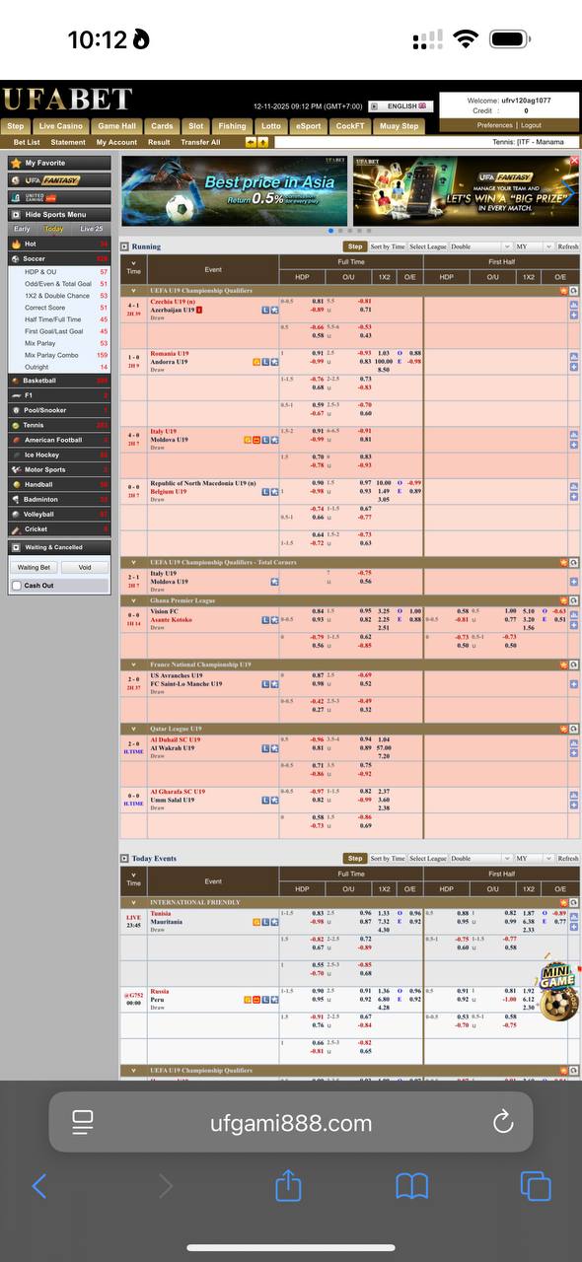Collapse the Today Events section toggle
582x1262 pixels.
point(124,858)
